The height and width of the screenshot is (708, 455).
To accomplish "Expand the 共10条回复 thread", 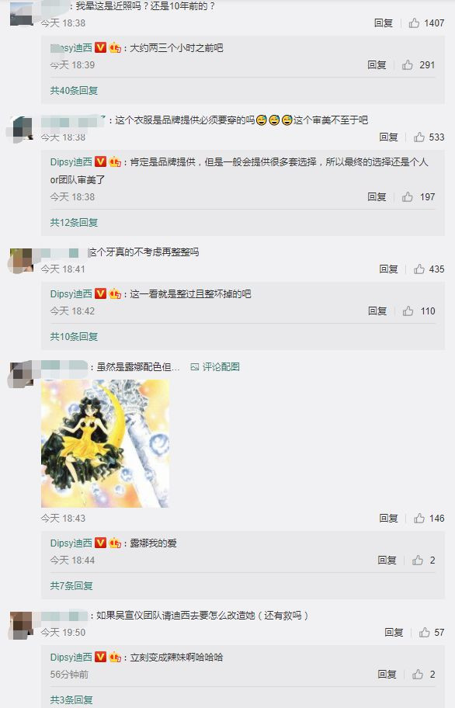I will coord(74,336).
